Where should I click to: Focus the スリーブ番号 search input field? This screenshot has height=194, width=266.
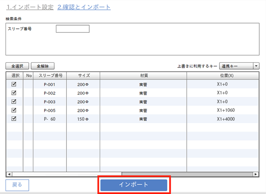tap(72, 29)
